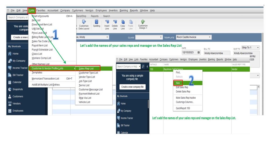269x151 pixels.
Task: Open the Favorites menu in main window
Action: pos(41,10)
